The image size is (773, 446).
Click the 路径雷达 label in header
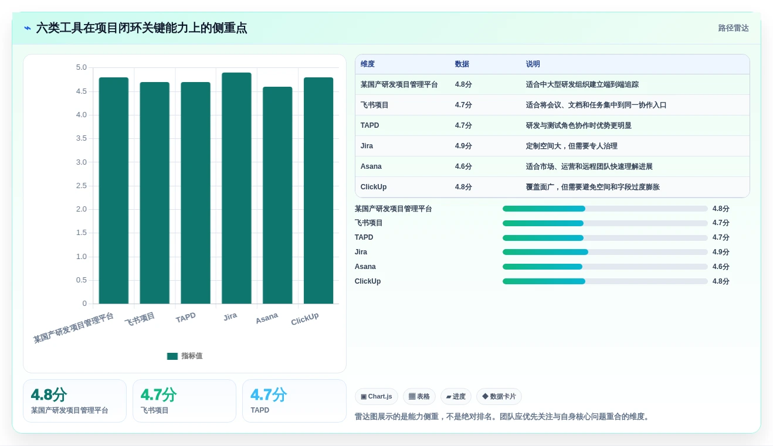point(733,28)
